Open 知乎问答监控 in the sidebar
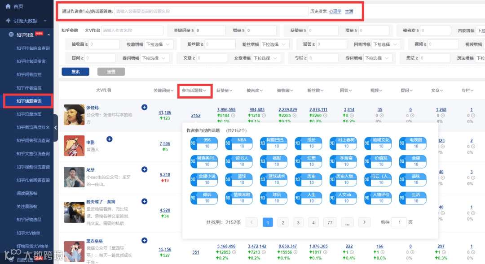Screen dimensions: 485x264 (29, 74)
